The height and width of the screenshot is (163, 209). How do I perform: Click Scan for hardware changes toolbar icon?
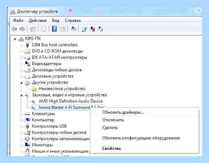pyautogui.click(x=73, y=29)
